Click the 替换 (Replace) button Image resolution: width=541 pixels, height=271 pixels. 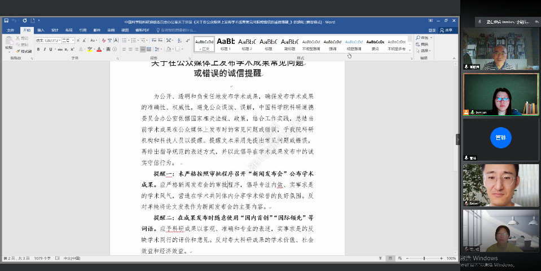pos(424,44)
